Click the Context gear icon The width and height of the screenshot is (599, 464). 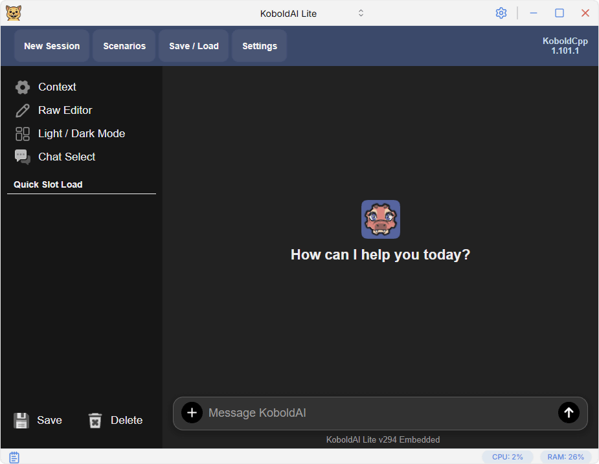pyautogui.click(x=23, y=87)
